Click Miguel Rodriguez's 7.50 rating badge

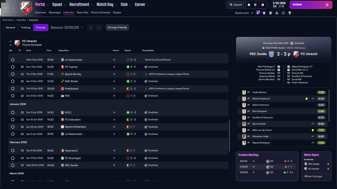[x=321, y=143]
